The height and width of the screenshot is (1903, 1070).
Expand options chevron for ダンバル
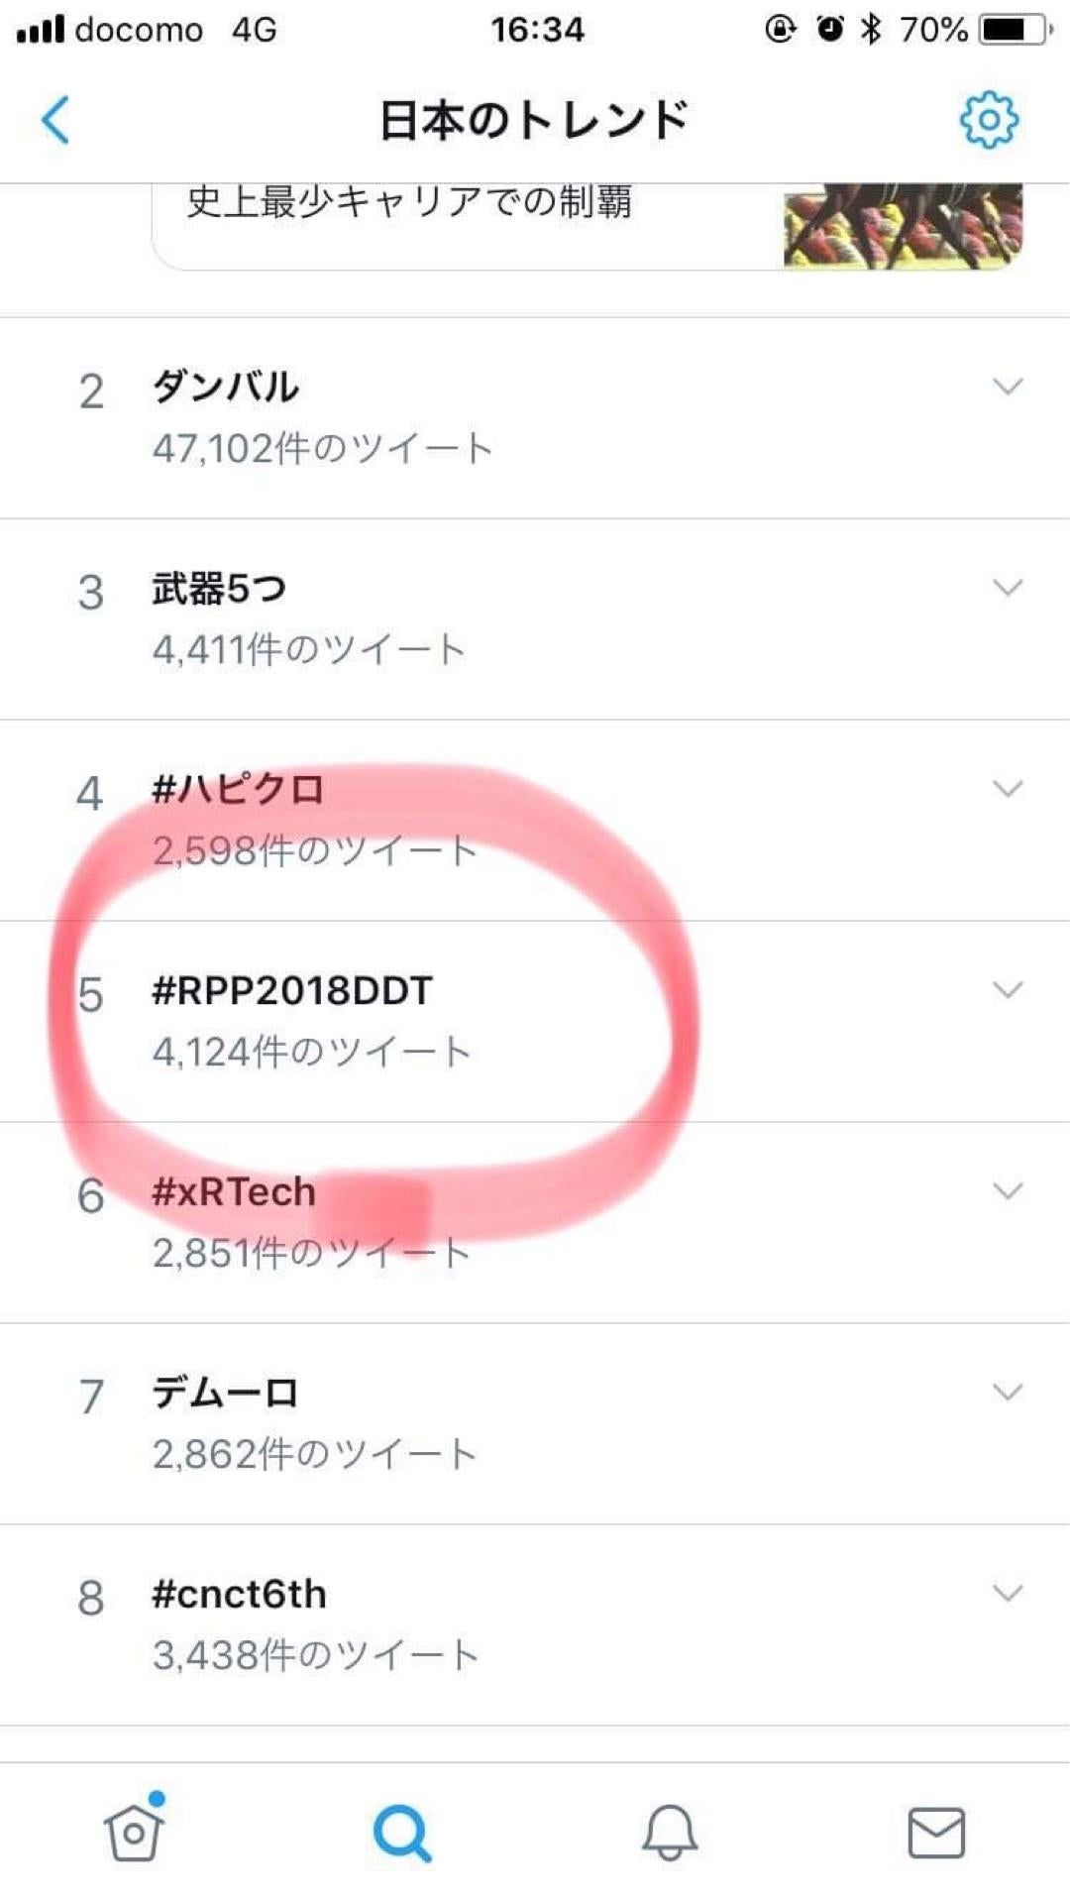click(1008, 387)
